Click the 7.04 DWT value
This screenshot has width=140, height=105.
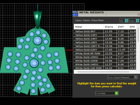(121, 61)
